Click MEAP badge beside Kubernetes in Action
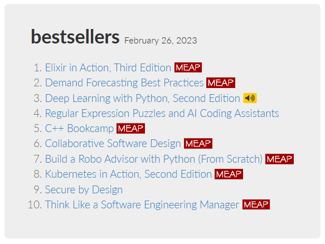This screenshot has width=325, height=244. pos(229,174)
